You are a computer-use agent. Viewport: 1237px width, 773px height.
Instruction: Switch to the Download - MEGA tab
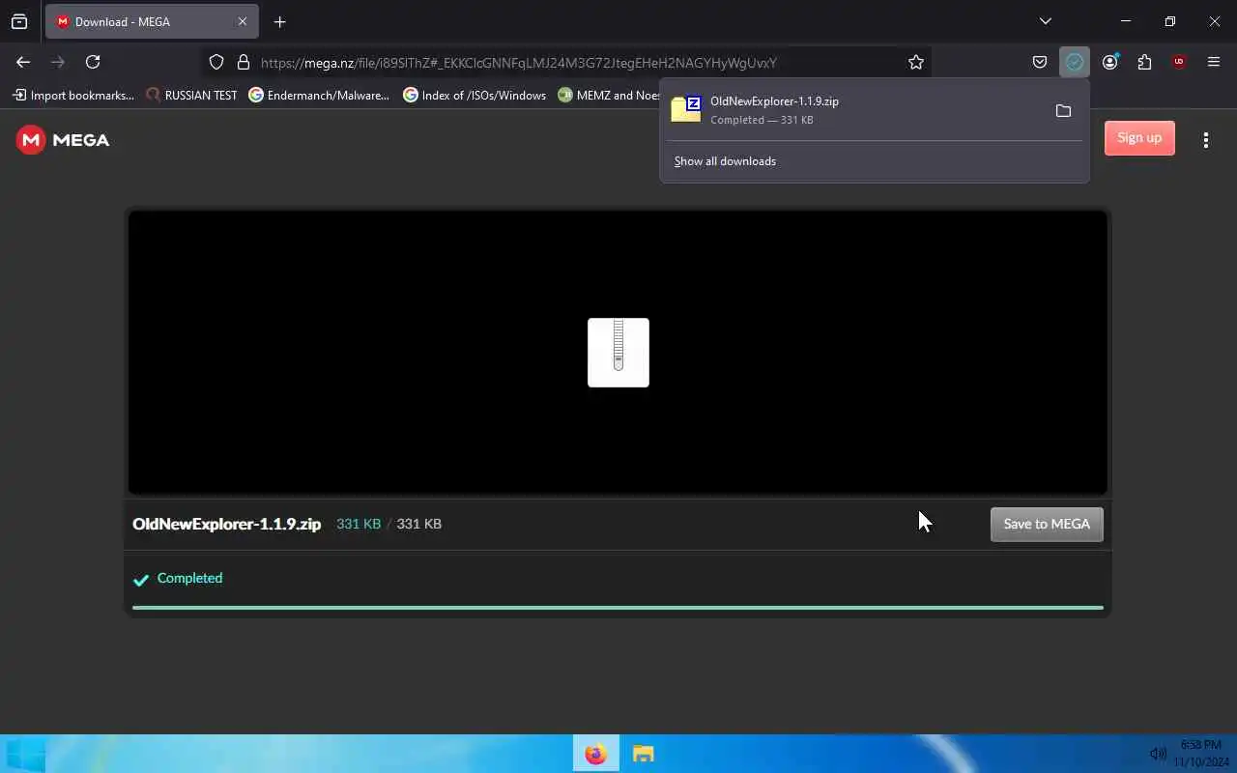(151, 21)
